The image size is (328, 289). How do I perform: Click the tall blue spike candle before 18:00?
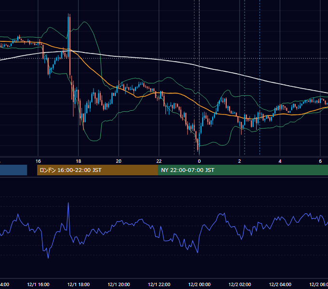pyautogui.click(x=68, y=36)
